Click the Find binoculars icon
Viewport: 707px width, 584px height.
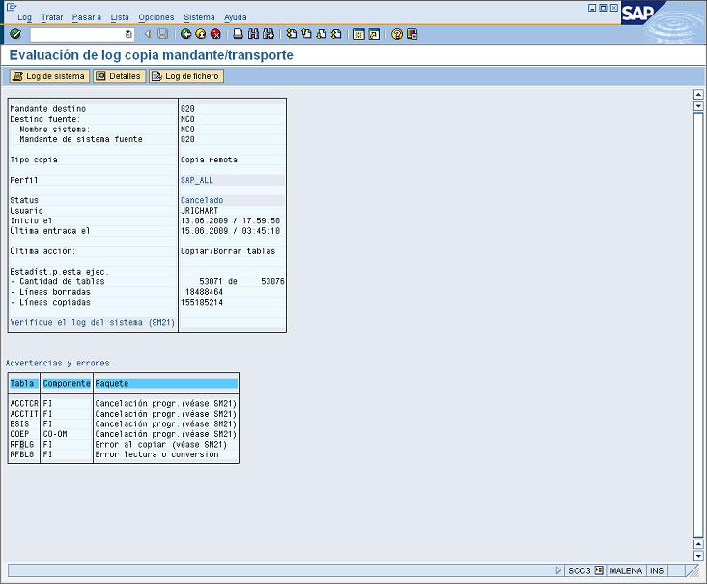pos(253,34)
